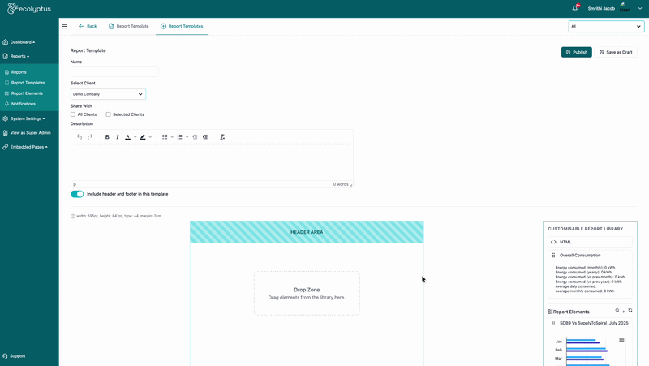The width and height of the screenshot is (649, 366).
Task: Click the editor resize handle near 0 words
Action: pyautogui.click(x=351, y=185)
